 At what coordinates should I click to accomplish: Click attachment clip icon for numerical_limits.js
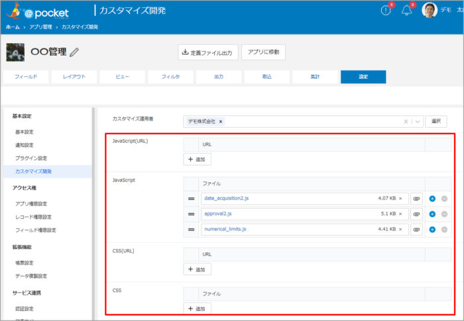point(416,229)
